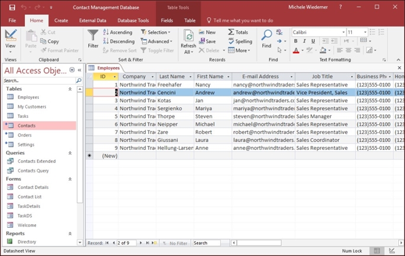Open the View button in ribbon
Screen dimensions: 405x256
tap(10, 41)
